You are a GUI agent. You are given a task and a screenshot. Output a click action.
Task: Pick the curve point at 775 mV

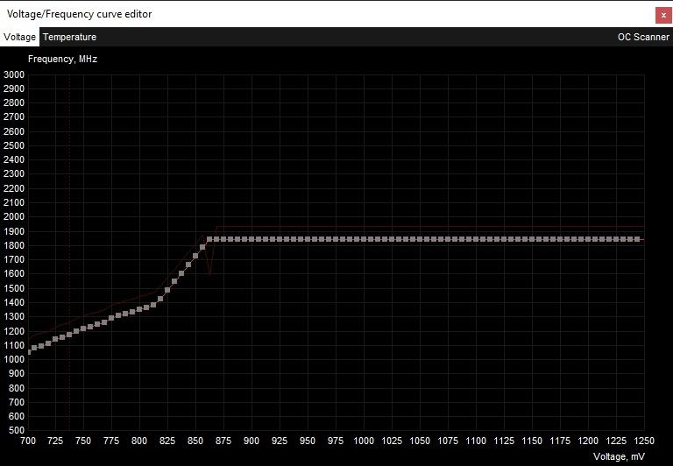point(111,318)
